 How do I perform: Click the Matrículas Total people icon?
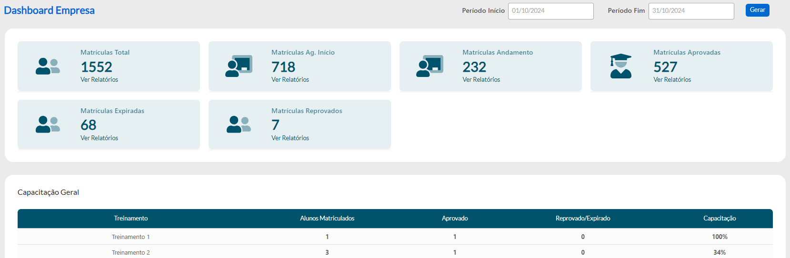pos(48,66)
